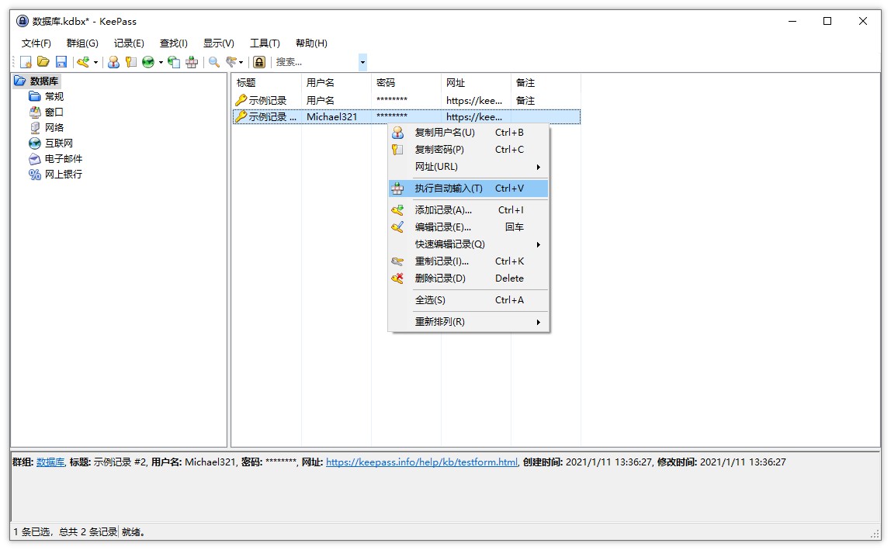This screenshot has height=550, width=891.
Task: Open the 显示(V) menu
Action: pos(219,43)
